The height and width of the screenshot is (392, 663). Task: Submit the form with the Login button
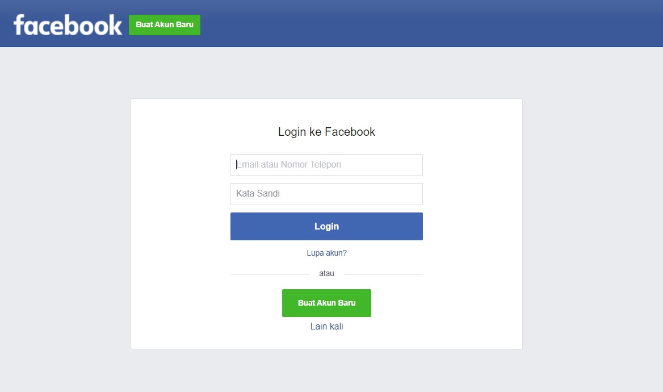(x=326, y=227)
